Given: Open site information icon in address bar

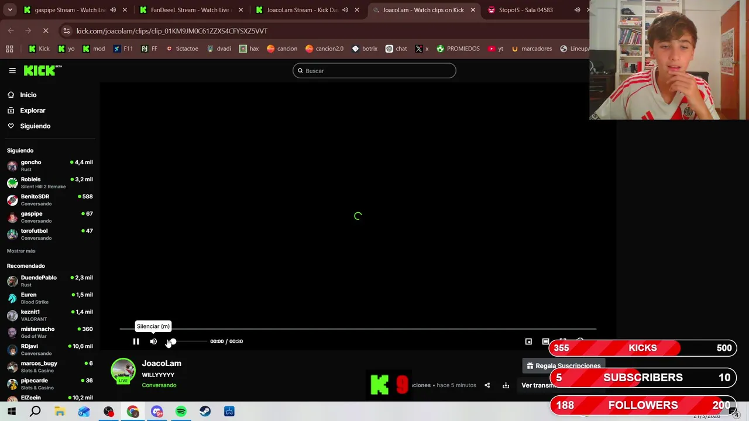Looking at the screenshot, I should (x=66, y=31).
